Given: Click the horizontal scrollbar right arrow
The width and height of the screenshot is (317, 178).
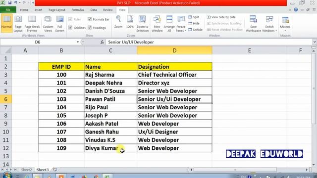Looking at the screenshot, I should [307, 170].
